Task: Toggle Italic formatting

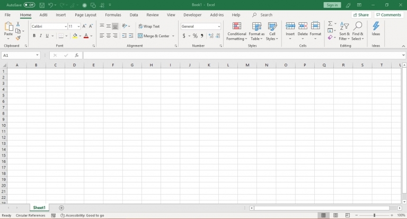Action: [x=40, y=36]
